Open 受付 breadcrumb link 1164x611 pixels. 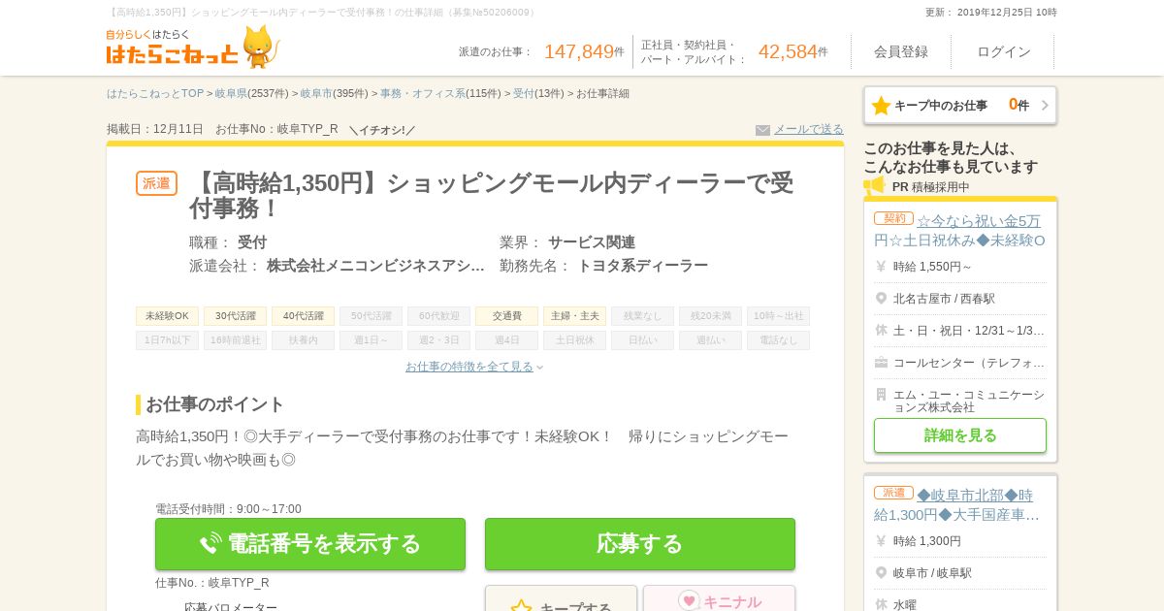[524, 93]
